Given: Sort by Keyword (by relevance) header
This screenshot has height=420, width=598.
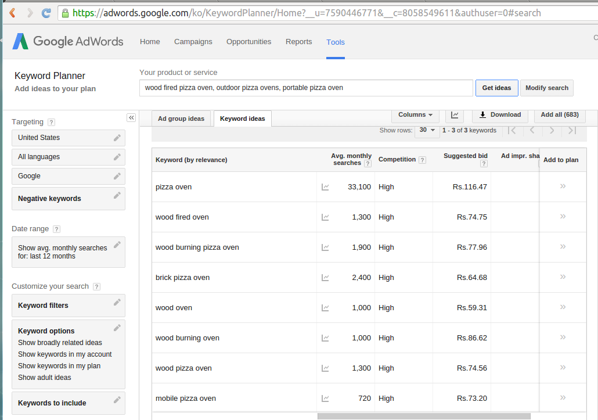Looking at the screenshot, I should tap(192, 160).
